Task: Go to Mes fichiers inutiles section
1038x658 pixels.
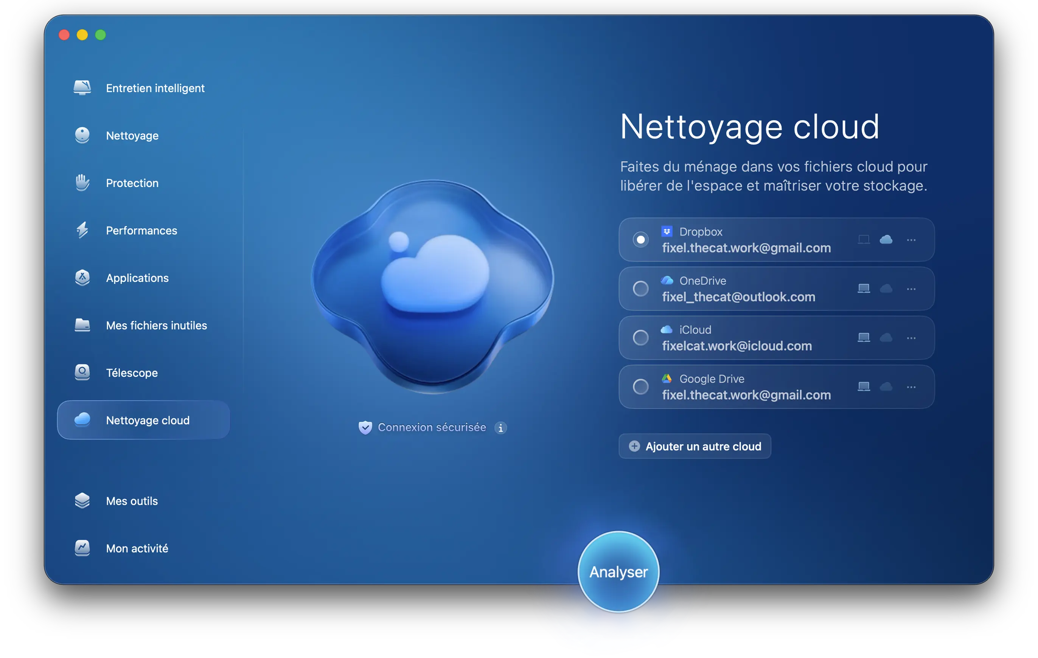Action: 156,325
